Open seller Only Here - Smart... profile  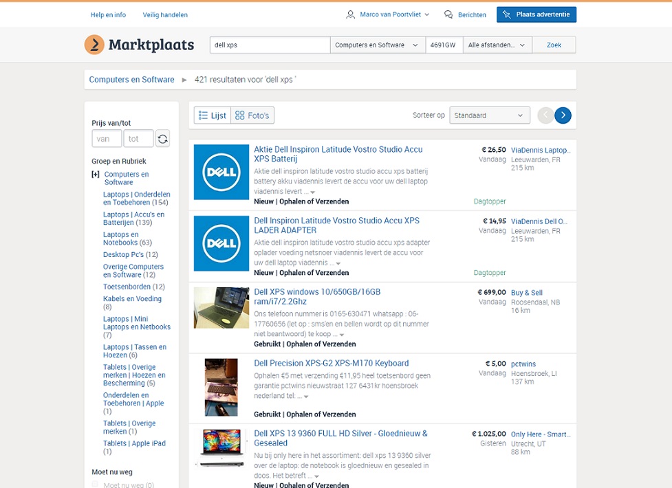click(x=541, y=434)
